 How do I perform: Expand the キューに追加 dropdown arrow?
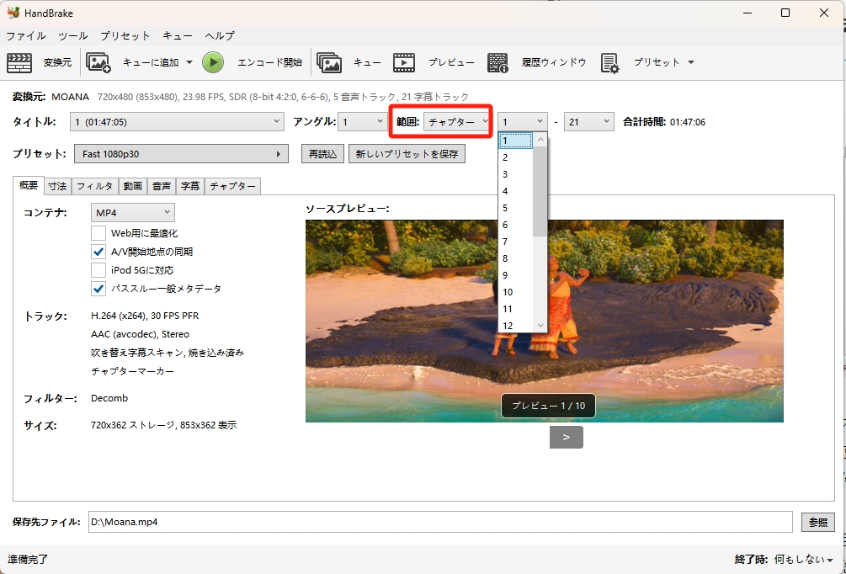point(189,62)
